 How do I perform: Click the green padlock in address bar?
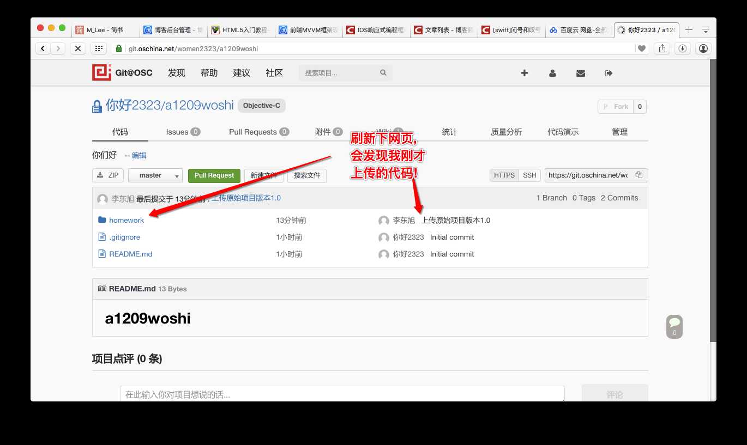pyautogui.click(x=119, y=48)
